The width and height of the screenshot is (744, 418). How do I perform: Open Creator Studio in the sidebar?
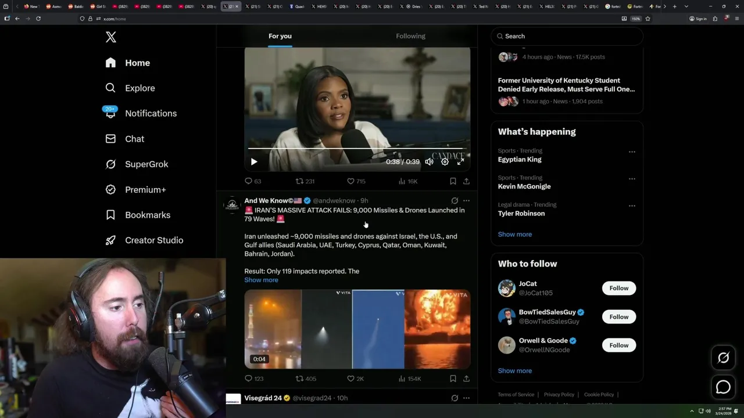point(144,240)
